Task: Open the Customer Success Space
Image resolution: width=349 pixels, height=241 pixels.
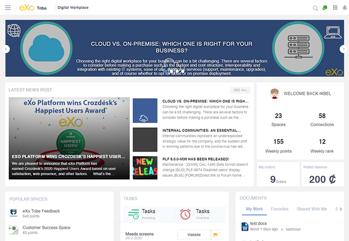Action: click(x=47, y=227)
